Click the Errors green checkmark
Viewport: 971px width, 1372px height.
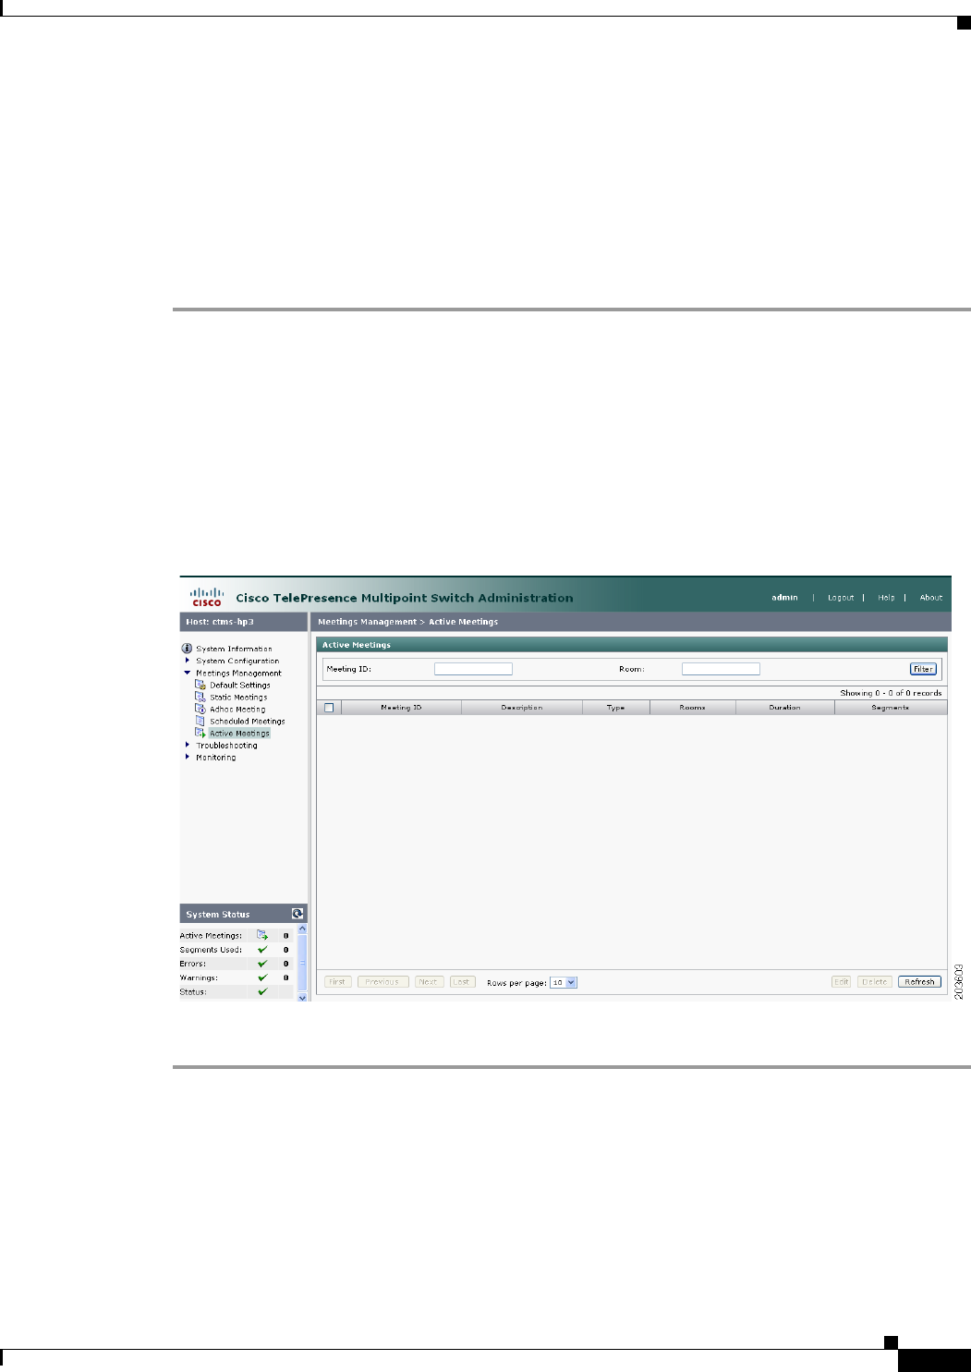click(x=262, y=964)
